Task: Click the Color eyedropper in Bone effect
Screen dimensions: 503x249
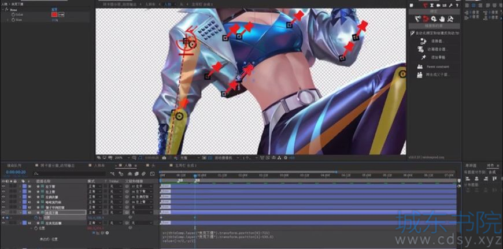Action: (61, 14)
